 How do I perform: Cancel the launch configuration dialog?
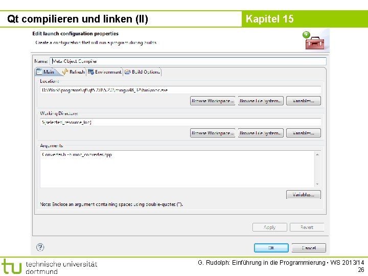click(309, 248)
